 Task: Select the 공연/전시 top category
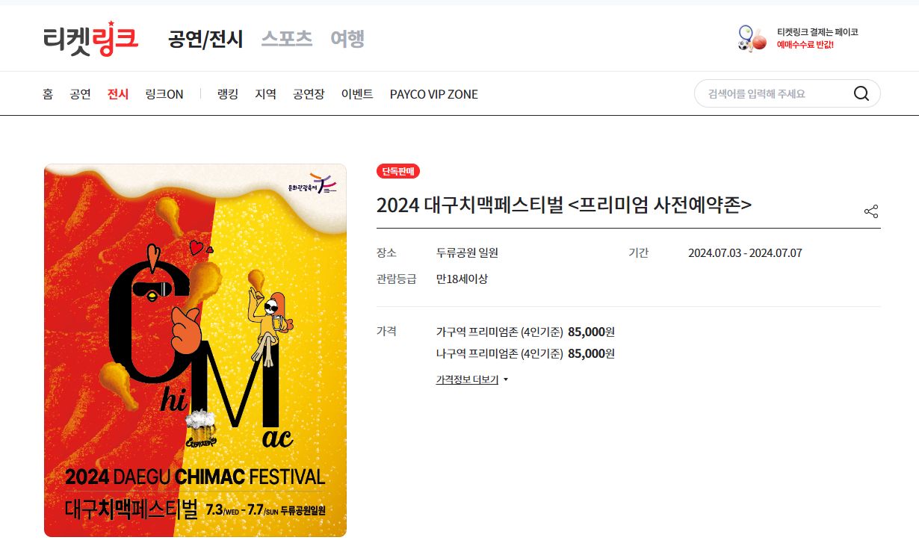point(205,39)
